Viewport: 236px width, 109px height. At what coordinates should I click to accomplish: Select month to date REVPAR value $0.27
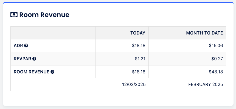(217, 59)
